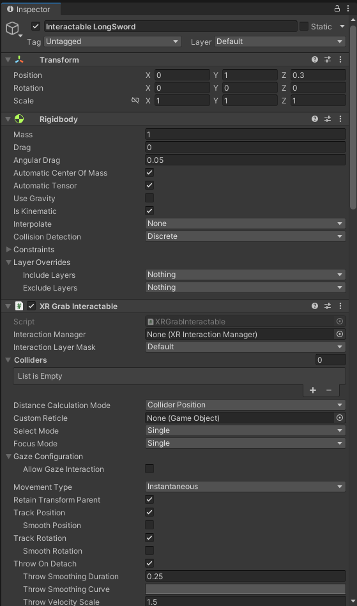The width and height of the screenshot is (357, 606).
Task: Disable XR Grab Interactable component checkbox
Action: pos(32,306)
